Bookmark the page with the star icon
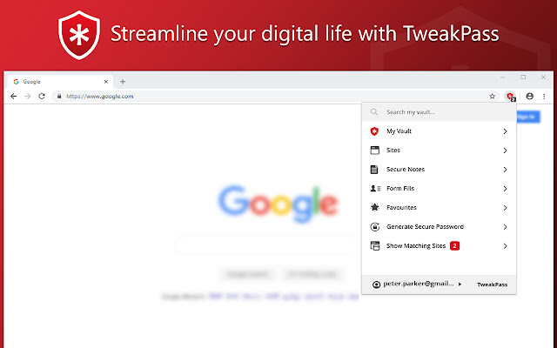This screenshot has width=557, height=348. coord(492,97)
